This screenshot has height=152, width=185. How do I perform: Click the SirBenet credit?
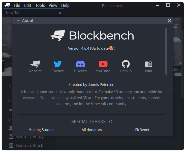click(x=142, y=130)
